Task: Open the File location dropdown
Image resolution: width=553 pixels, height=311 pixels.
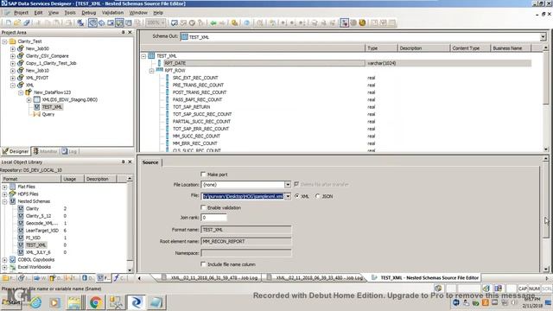Action: pos(288,185)
